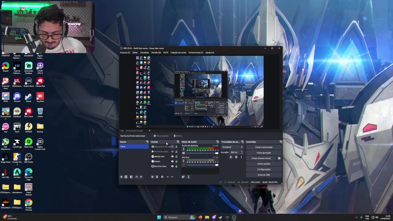This screenshot has height=221, width=393.
Task: Open the Painéis menu
Action: click(156, 52)
